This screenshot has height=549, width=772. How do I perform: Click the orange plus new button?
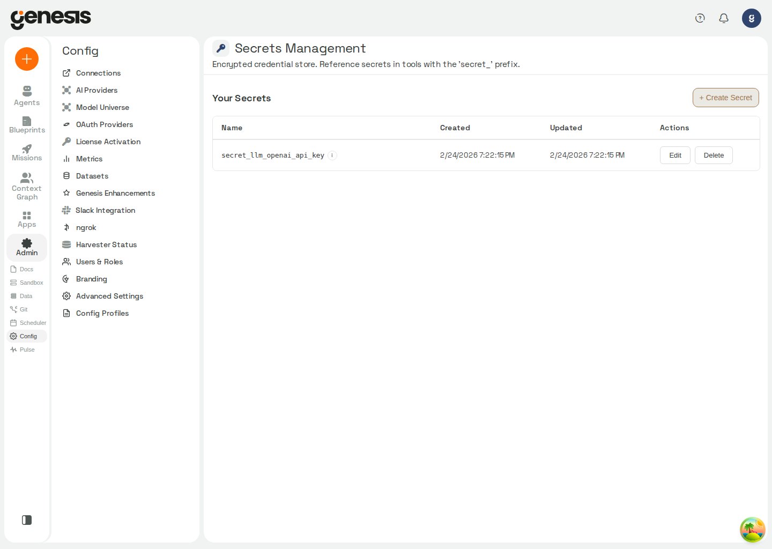27,59
